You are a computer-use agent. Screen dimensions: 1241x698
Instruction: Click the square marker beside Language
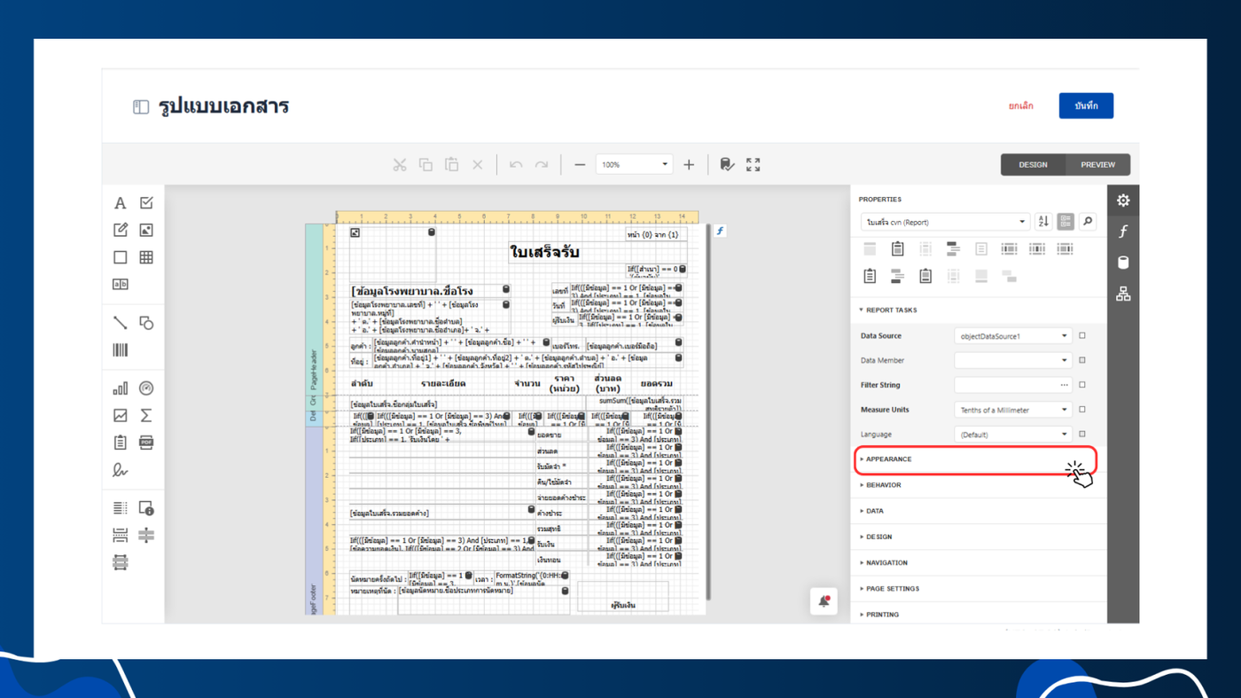1082,435
